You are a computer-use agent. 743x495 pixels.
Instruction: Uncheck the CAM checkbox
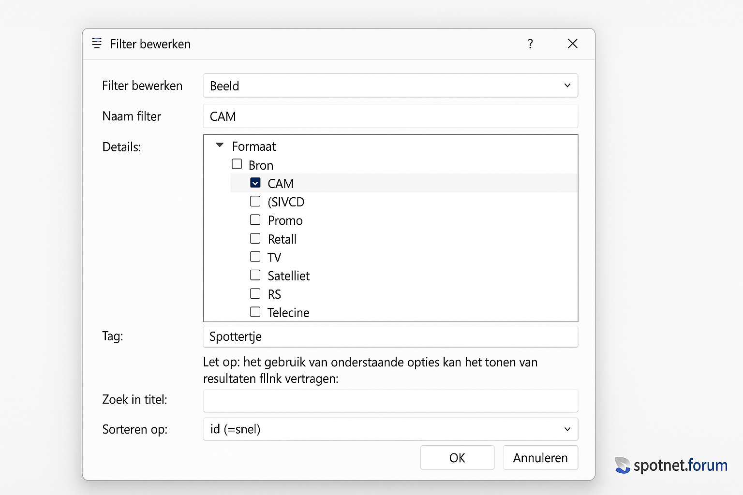click(x=255, y=183)
